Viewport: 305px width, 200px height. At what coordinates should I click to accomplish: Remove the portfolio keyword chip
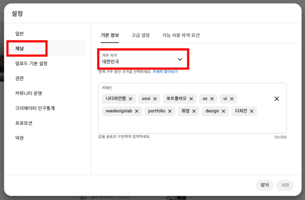click(170, 111)
